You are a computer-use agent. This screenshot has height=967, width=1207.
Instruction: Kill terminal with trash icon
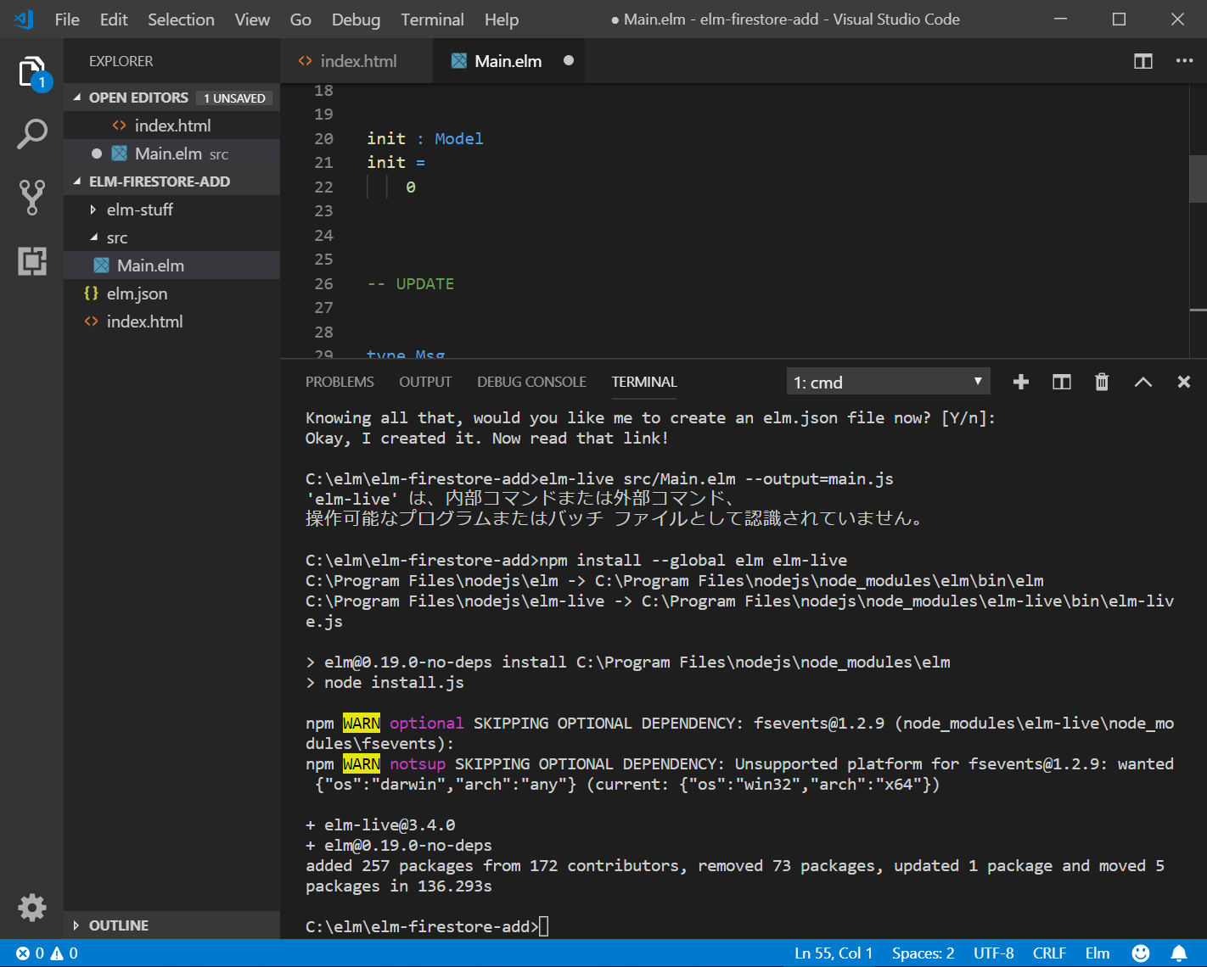(1102, 382)
